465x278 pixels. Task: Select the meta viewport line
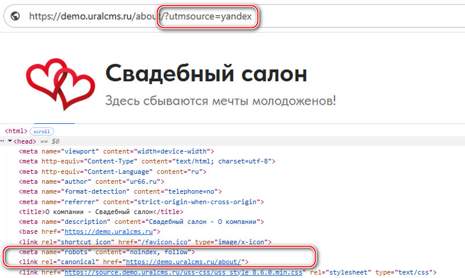pos(116,151)
